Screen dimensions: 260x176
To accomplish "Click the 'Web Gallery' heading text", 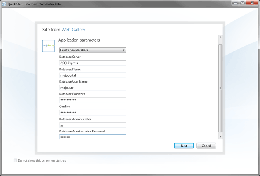I will pos(73,29).
